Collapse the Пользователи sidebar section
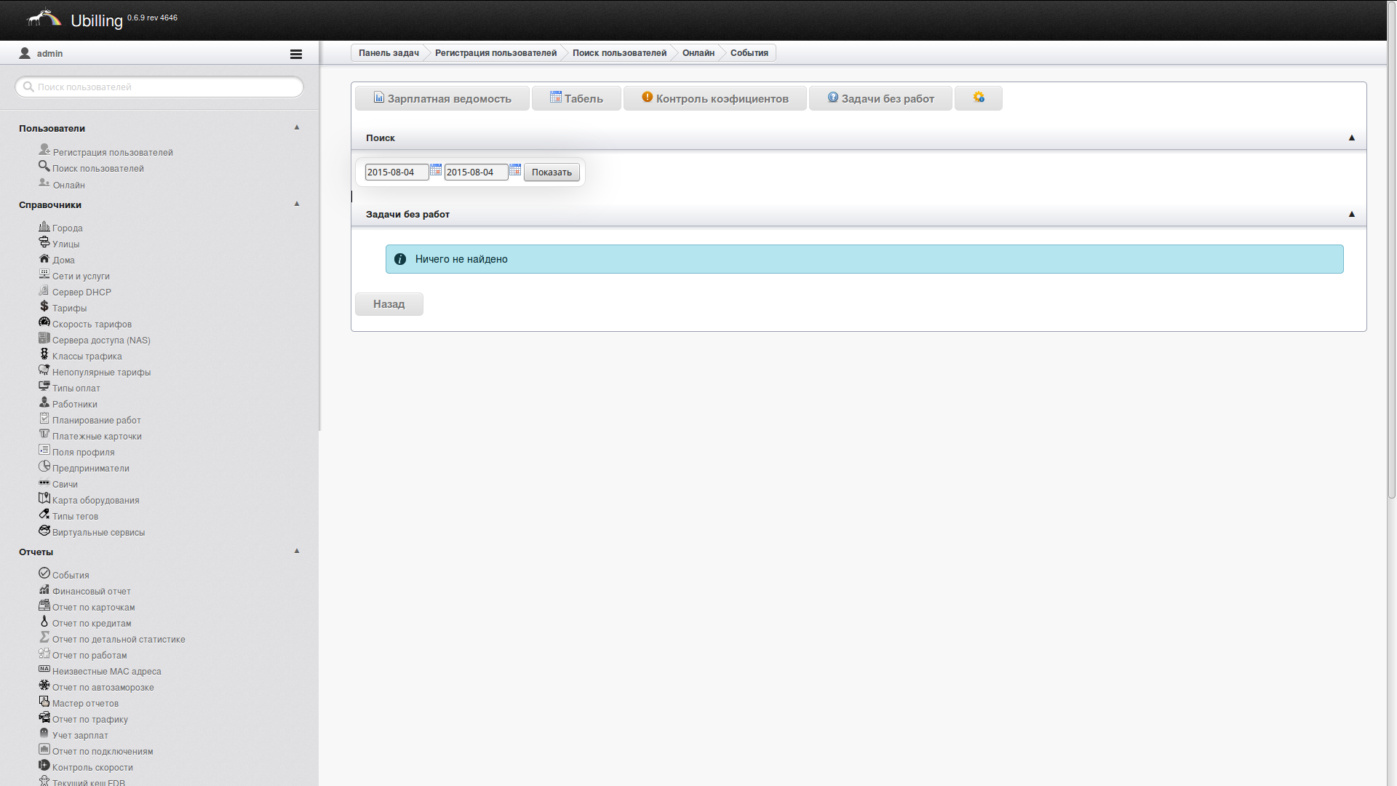1397x786 pixels. 297,127
